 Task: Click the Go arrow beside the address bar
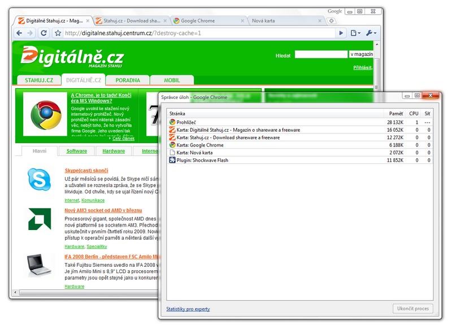(x=341, y=33)
